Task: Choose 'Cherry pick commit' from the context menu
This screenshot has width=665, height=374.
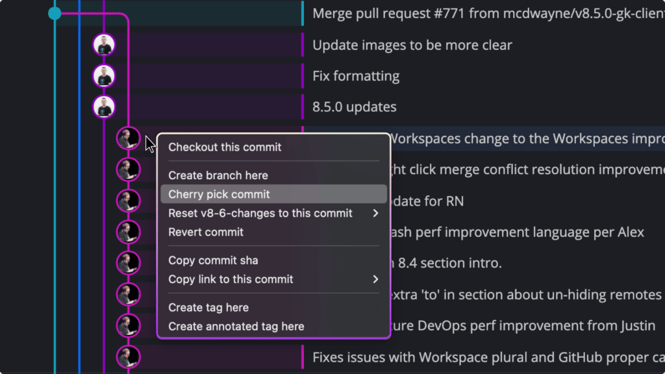Action: pos(218,193)
